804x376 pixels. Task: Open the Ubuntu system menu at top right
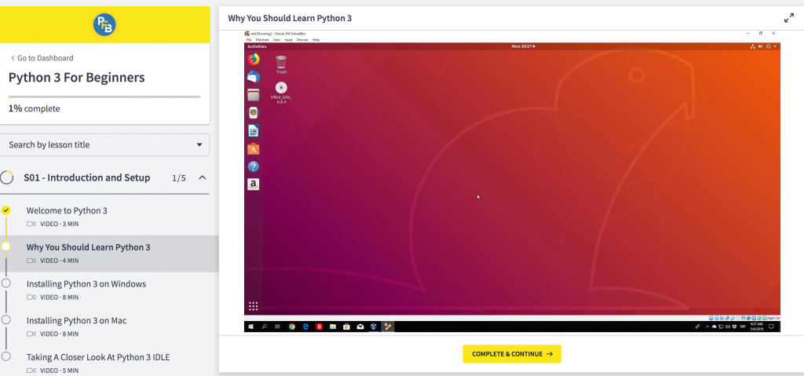763,46
